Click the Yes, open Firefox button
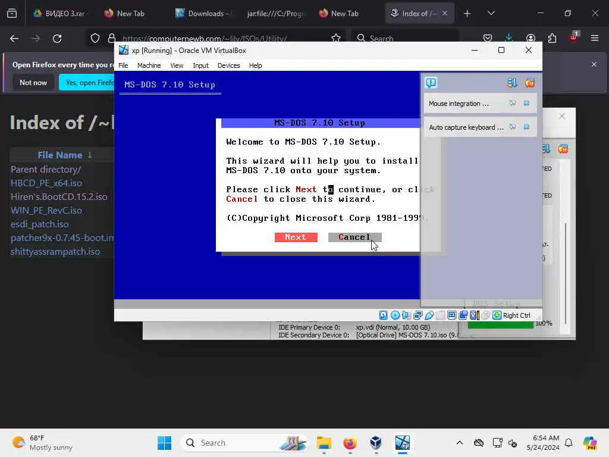This screenshot has width=609, height=457. [x=88, y=82]
